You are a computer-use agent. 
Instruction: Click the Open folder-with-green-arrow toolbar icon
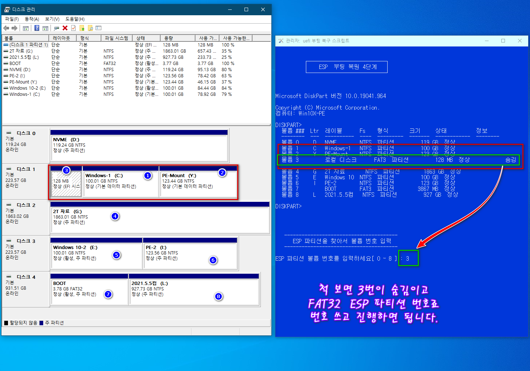(82, 28)
